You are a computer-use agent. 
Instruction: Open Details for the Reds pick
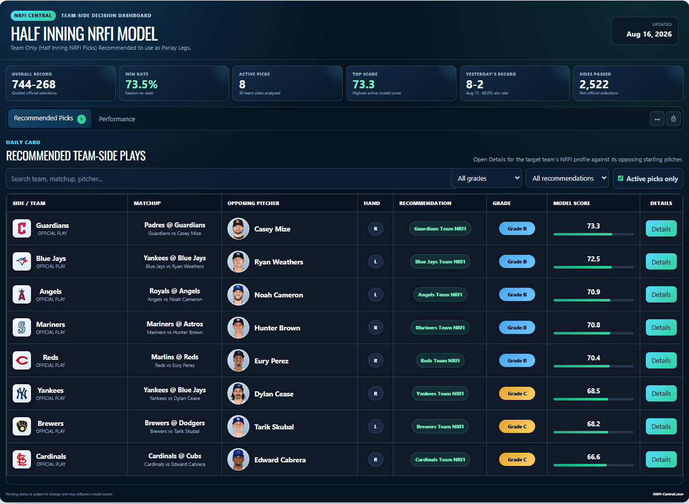coord(661,360)
